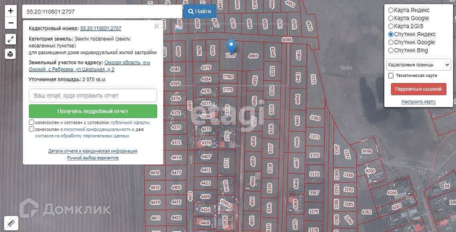
Task: Close the cadastral info popup
Action: (156, 26)
